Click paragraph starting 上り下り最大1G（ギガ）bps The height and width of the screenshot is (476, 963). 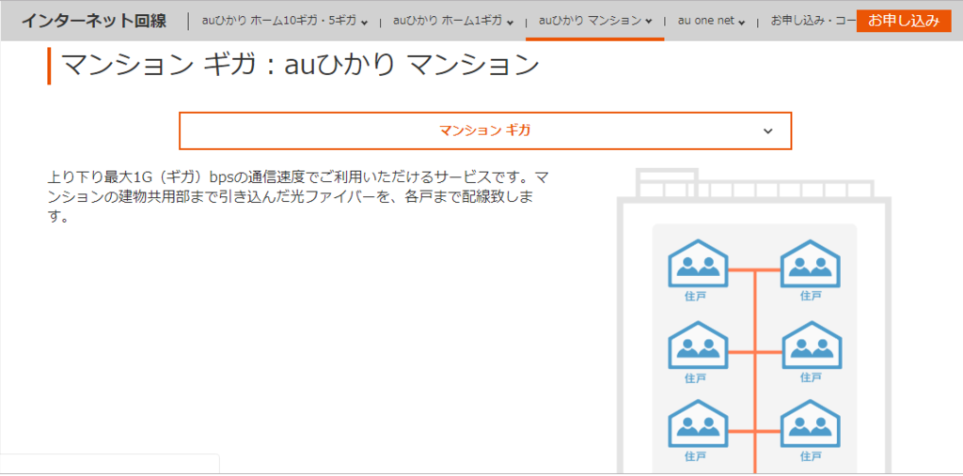(298, 197)
